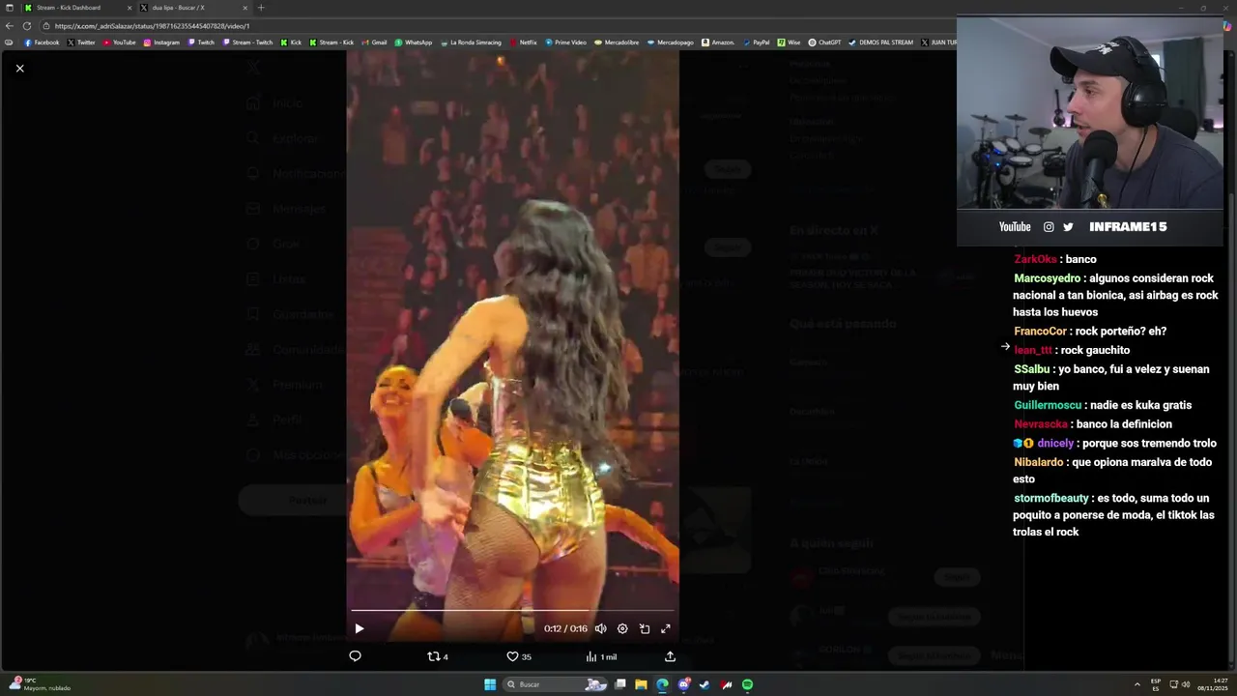Open Microsoft Edge from taskbar
Viewport: 1237px width, 696px height.
point(662,684)
